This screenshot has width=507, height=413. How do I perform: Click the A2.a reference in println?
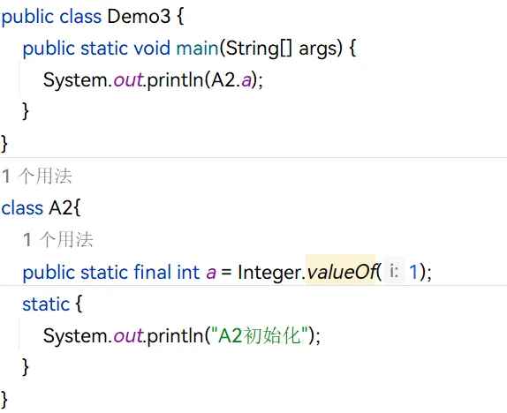click(x=231, y=79)
